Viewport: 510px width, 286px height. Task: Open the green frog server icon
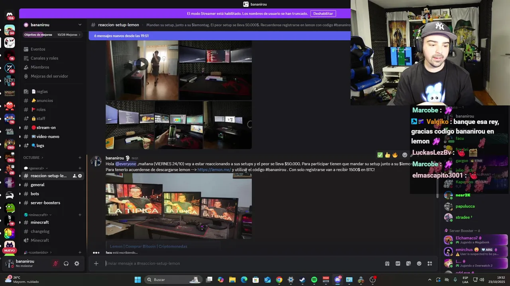10,207
